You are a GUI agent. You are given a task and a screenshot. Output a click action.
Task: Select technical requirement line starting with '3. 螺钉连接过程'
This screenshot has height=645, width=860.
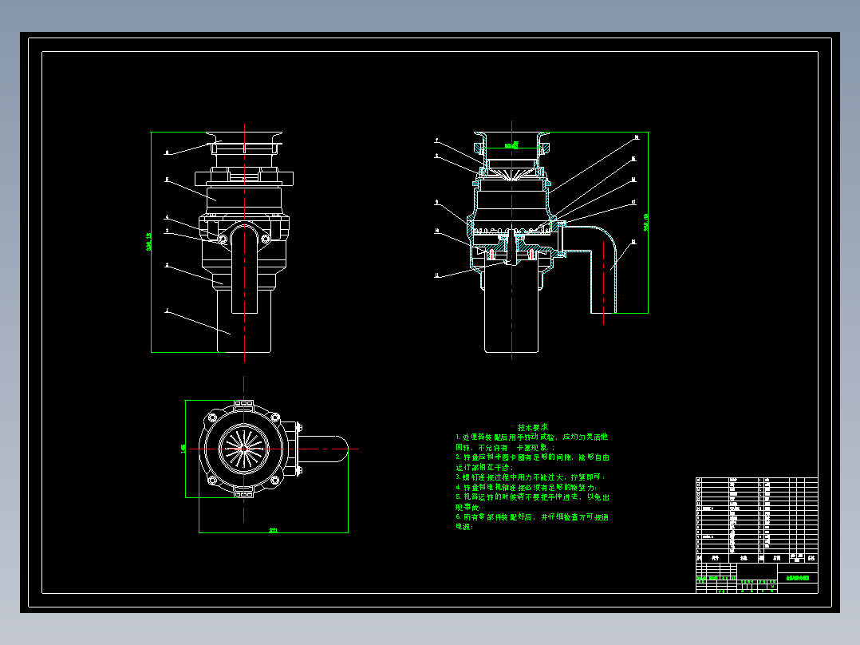[530, 477]
